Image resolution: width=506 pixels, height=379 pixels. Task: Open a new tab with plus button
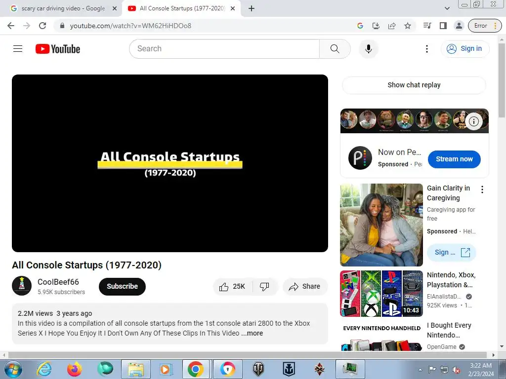pos(252,9)
